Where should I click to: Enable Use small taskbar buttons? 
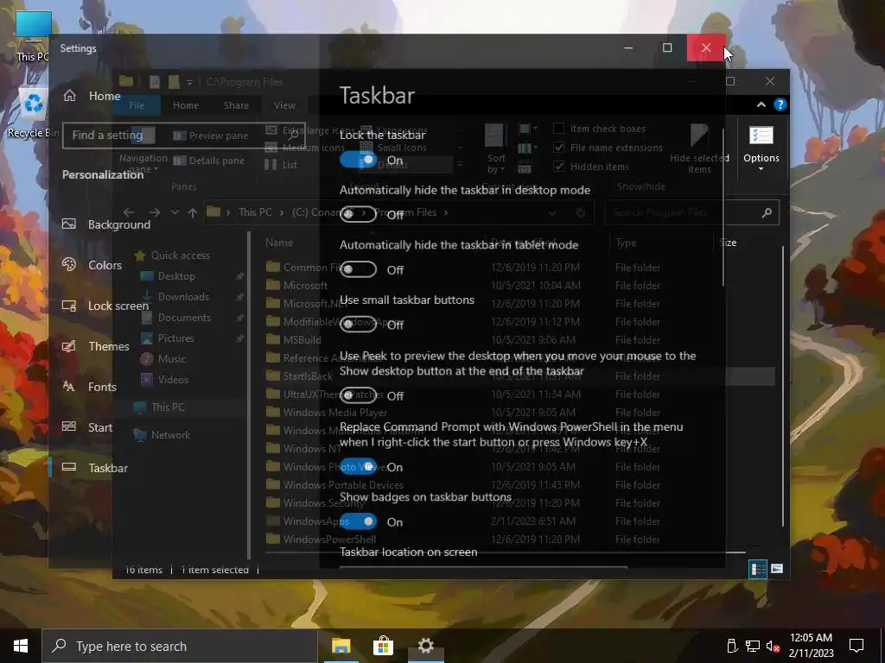click(359, 325)
